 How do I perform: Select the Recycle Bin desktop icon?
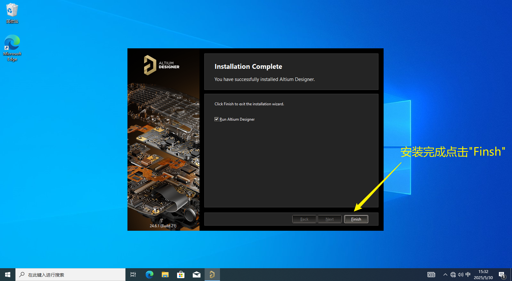pyautogui.click(x=12, y=13)
